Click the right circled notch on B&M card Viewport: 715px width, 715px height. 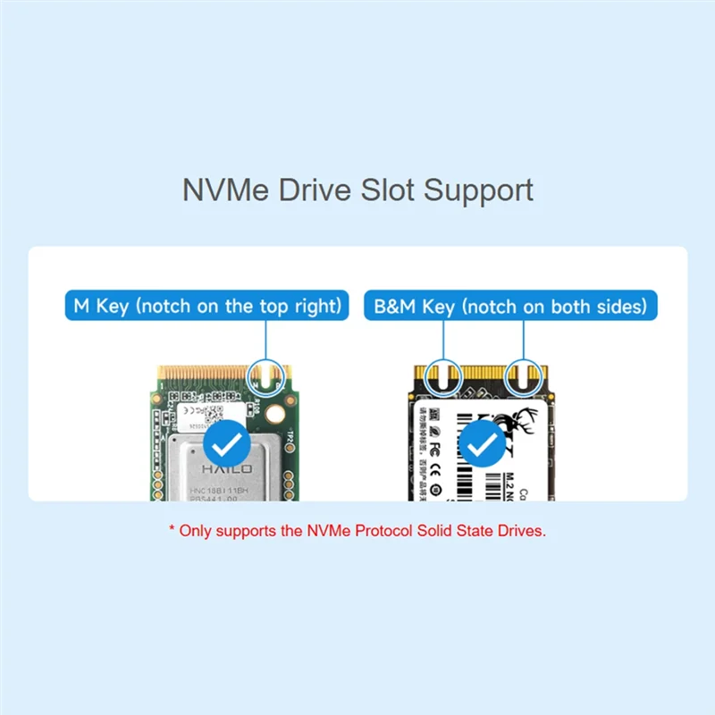(524, 378)
